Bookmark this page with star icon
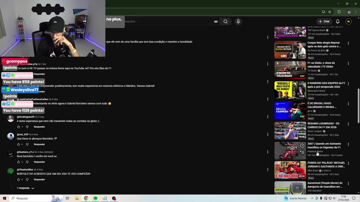This screenshot has height=202, width=360. 330,12
